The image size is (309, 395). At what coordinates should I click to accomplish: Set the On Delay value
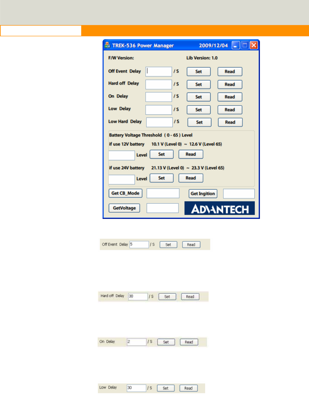pos(199,97)
